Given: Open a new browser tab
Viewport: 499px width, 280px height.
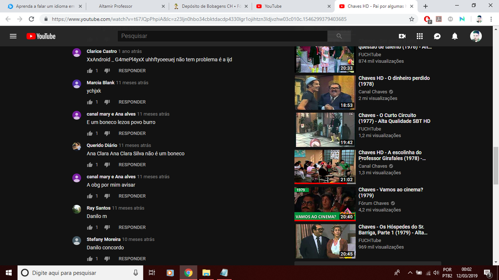Looking at the screenshot, I should pyautogui.click(x=425, y=6).
